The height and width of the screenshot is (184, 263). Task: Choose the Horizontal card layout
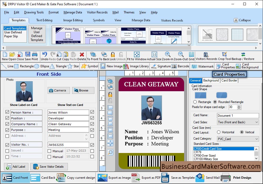(x=219, y=132)
